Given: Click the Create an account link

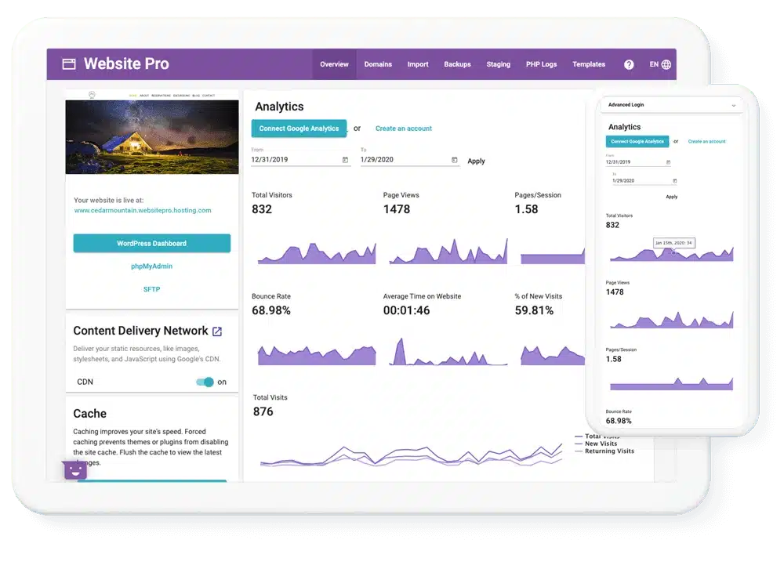Looking at the screenshot, I should (x=404, y=129).
